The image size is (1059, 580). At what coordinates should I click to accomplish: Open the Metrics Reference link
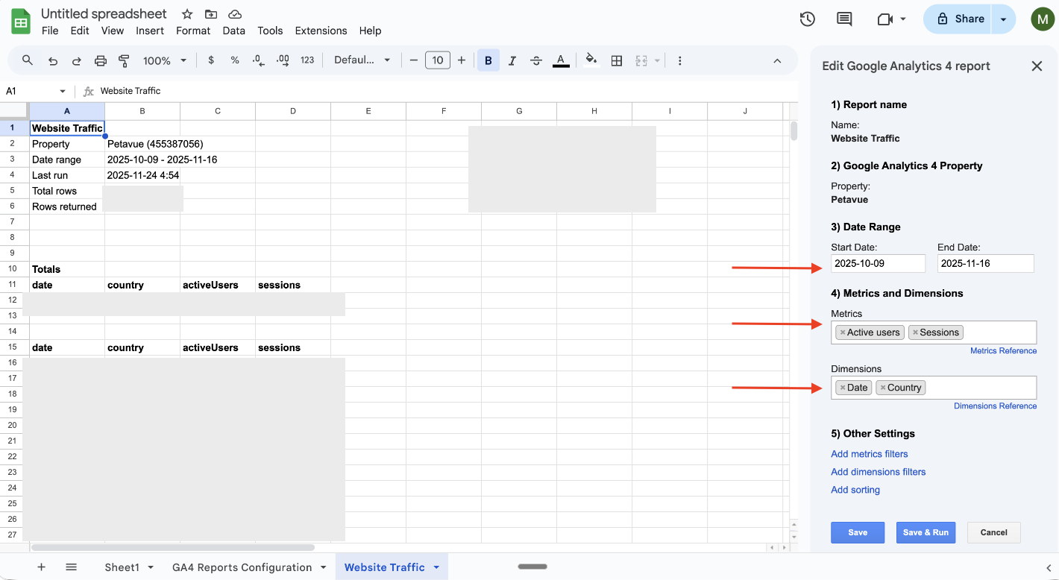click(x=1003, y=350)
